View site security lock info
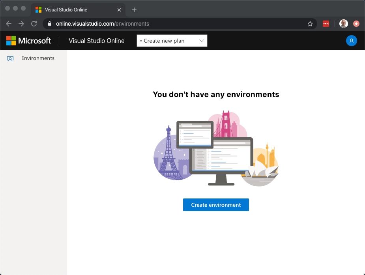Image resolution: width=365 pixels, height=275 pixels. pyautogui.click(x=50, y=24)
